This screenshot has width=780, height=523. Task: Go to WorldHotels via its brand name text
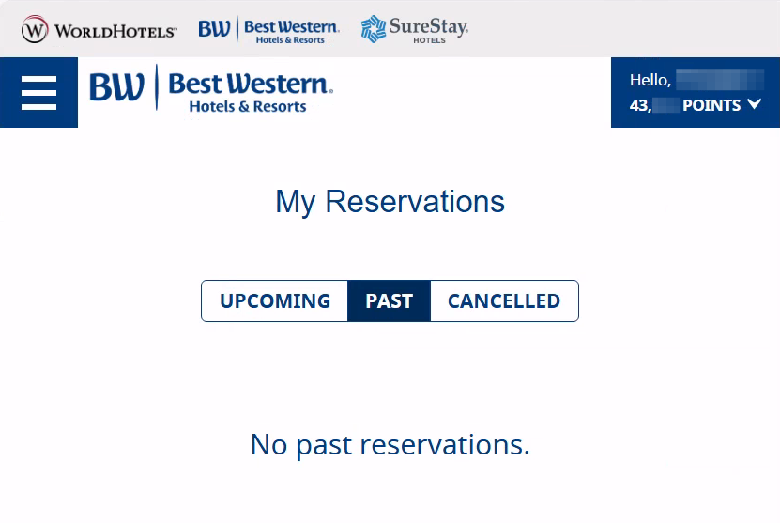point(115,31)
